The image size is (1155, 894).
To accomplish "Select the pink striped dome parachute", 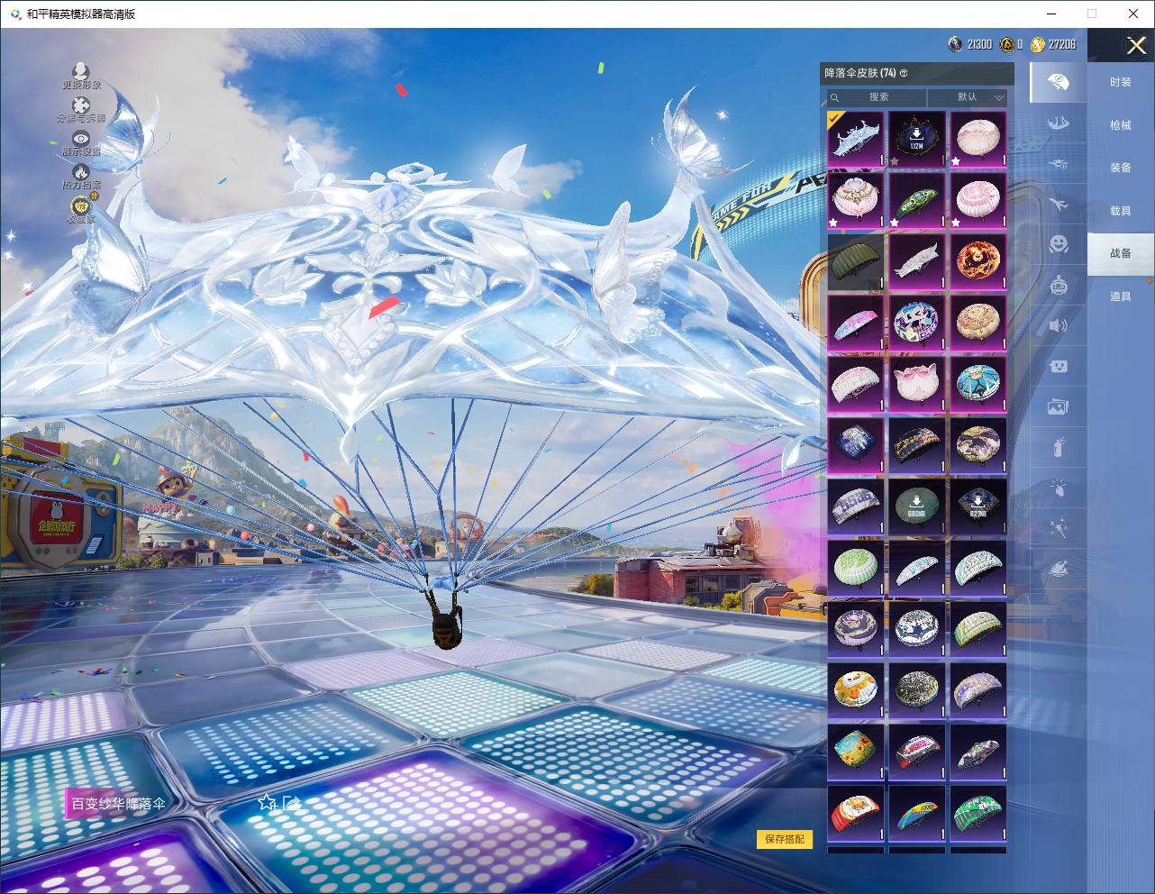I will (x=978, y=201).
